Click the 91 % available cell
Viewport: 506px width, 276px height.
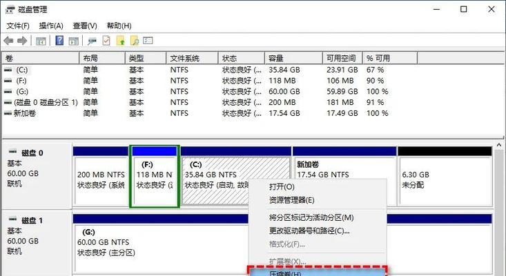375,103
